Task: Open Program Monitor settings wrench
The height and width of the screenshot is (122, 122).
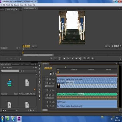Action: pyautogui.click(x=112, y=46)
